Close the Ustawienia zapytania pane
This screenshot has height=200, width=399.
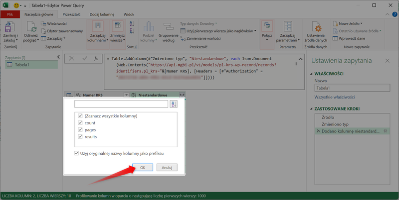click(x=388, y=61)
